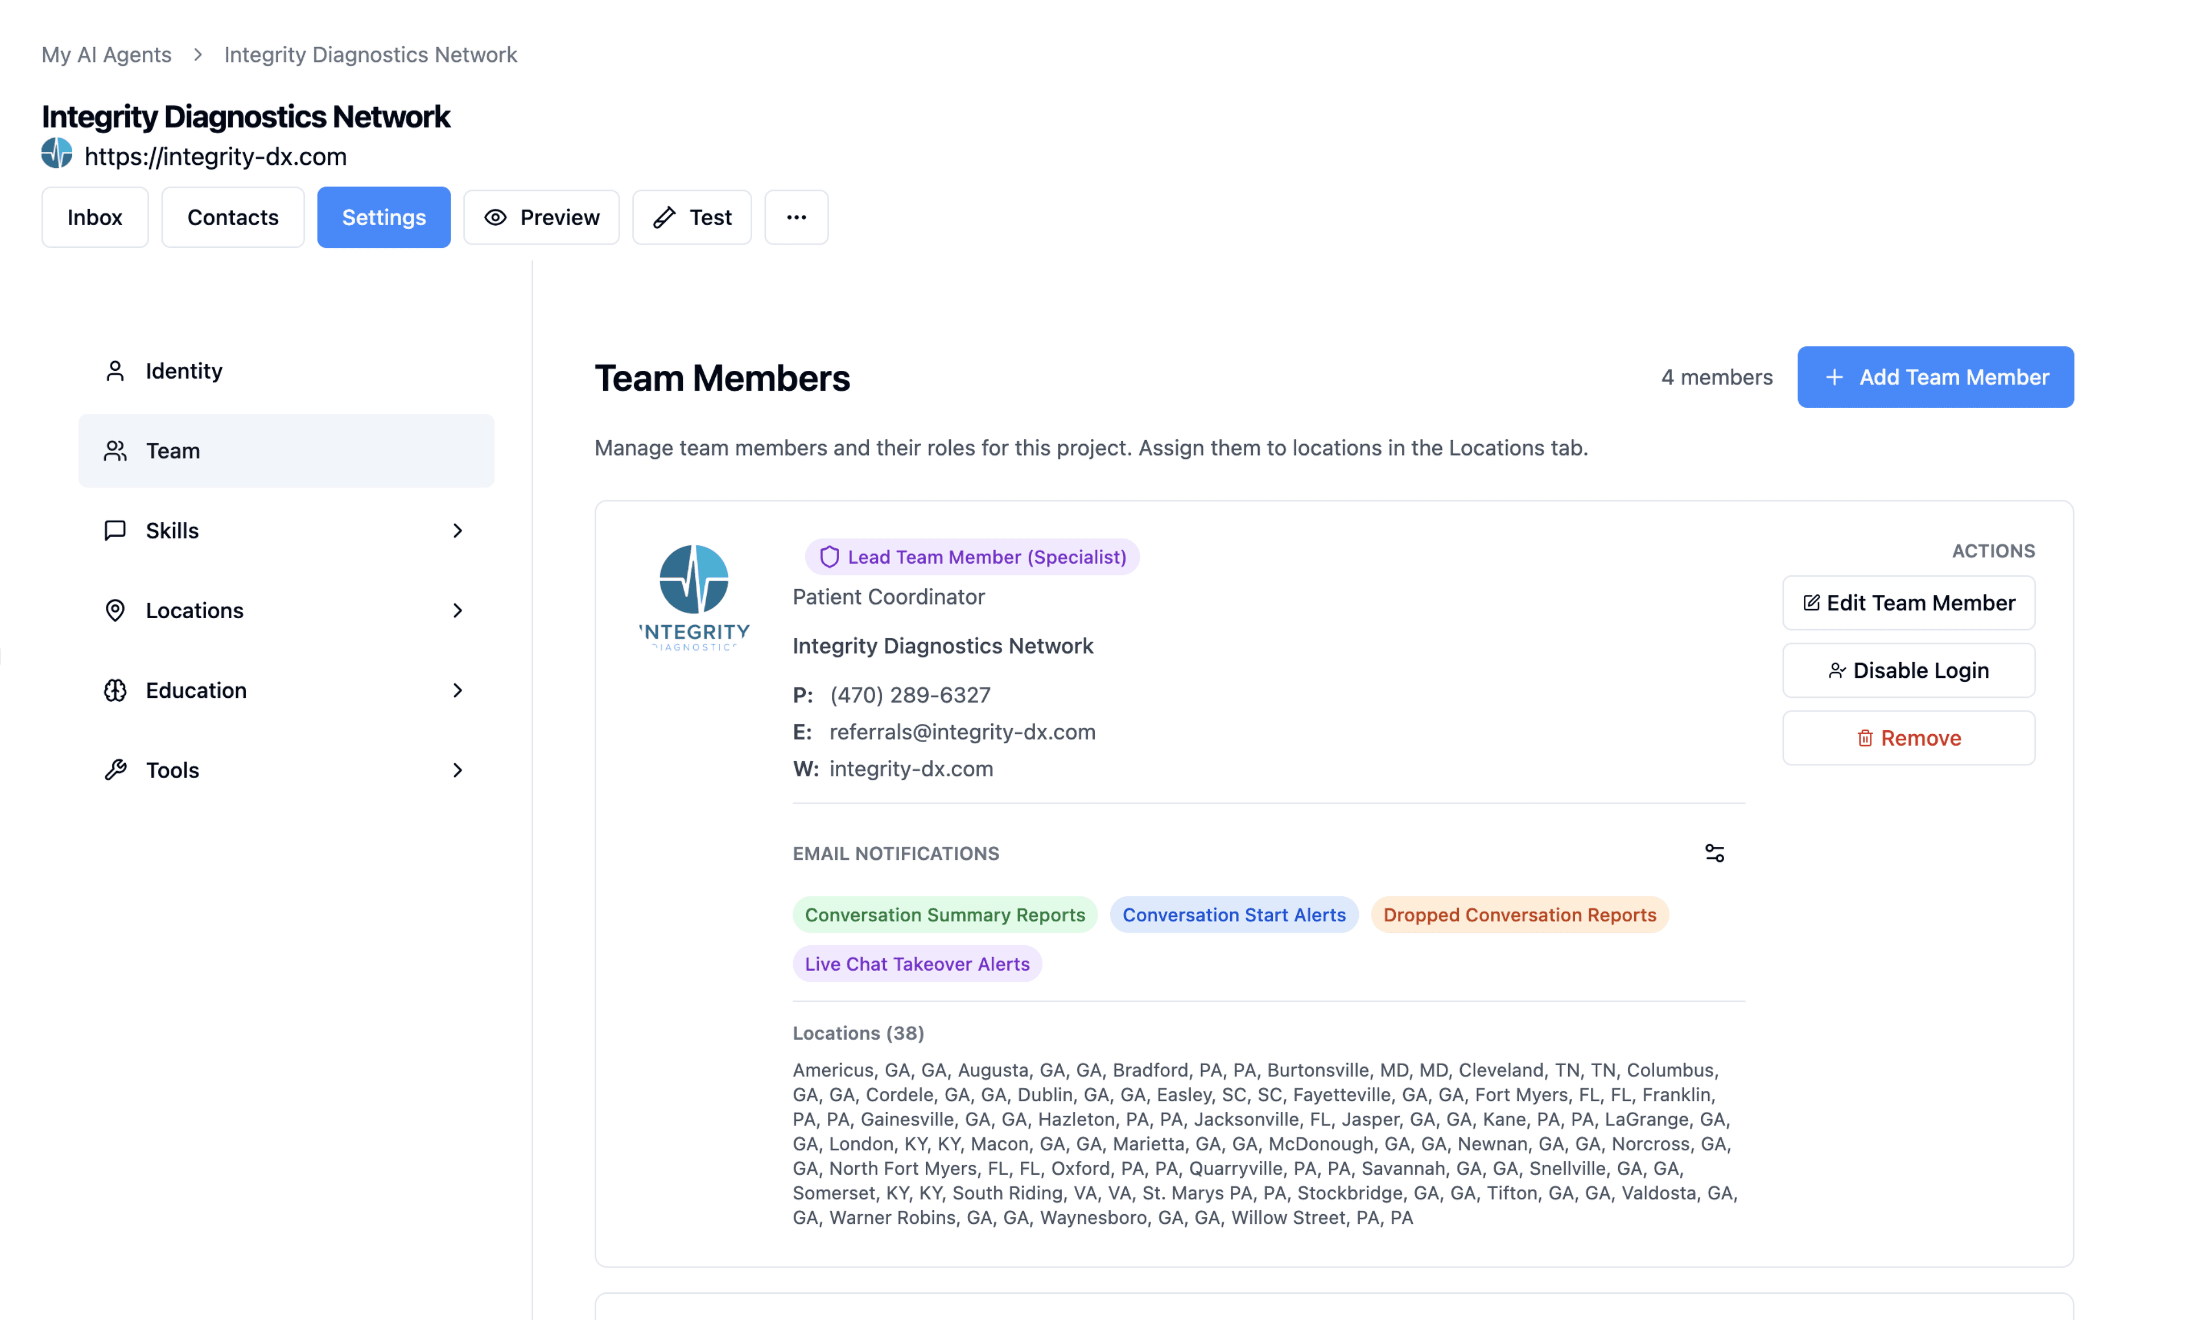Screen dimensions: 2185x1320
Task: Click the Live Chat Takeover Alerts tag
Action: pyautogui.click(x=917, y=963)
